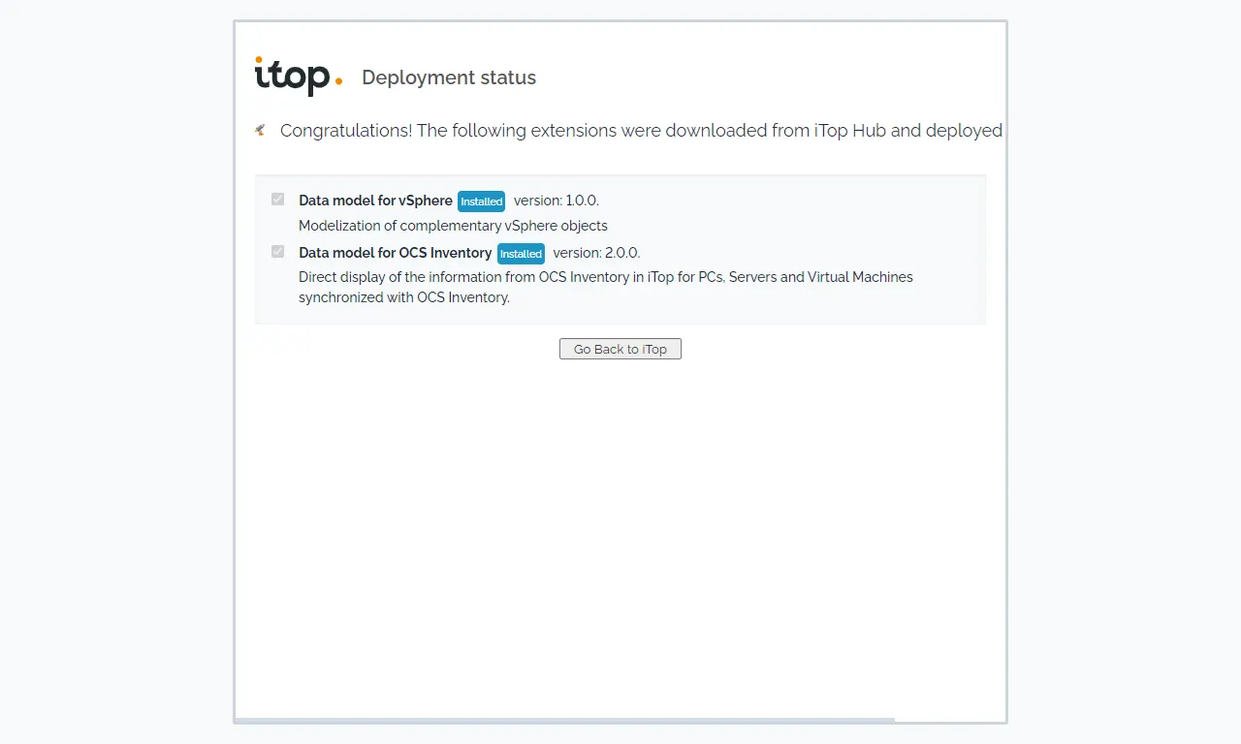Click the rocket icon beside Congratulations
The width and height of the screenshot is (1241, 744).
click(260, 130)
